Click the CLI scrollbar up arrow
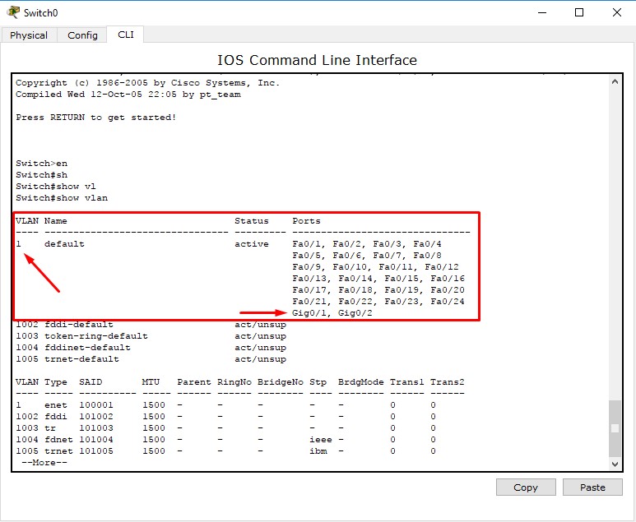The height and width of the screenshot is (522, 636). click(x=615, y=81)
